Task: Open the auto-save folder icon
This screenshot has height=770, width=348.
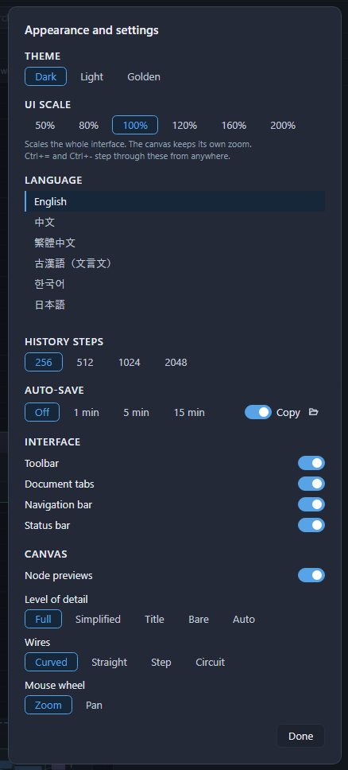Action: point(314,412)
